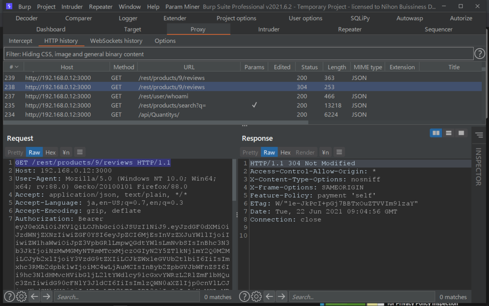
Task: Open the Project menu
Action: (46, 7)
